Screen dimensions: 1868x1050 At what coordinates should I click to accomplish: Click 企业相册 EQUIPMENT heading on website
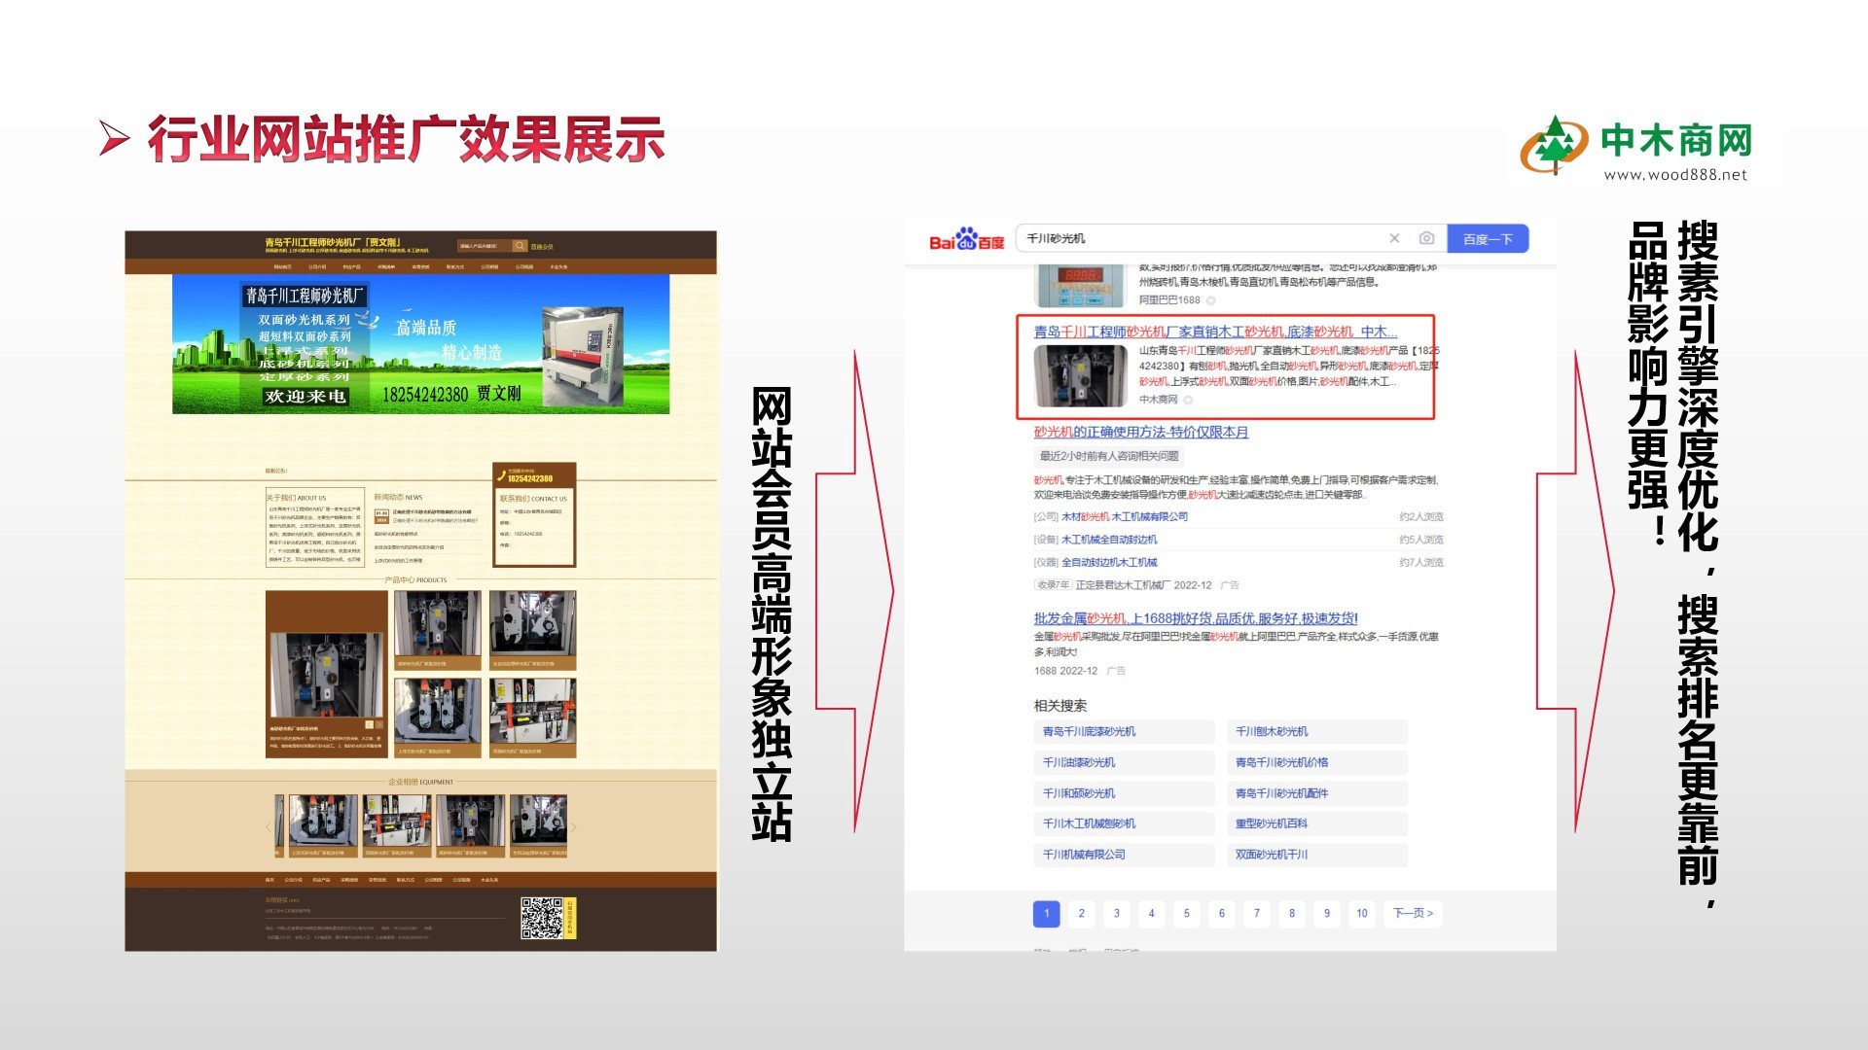[x=420, y=782]
